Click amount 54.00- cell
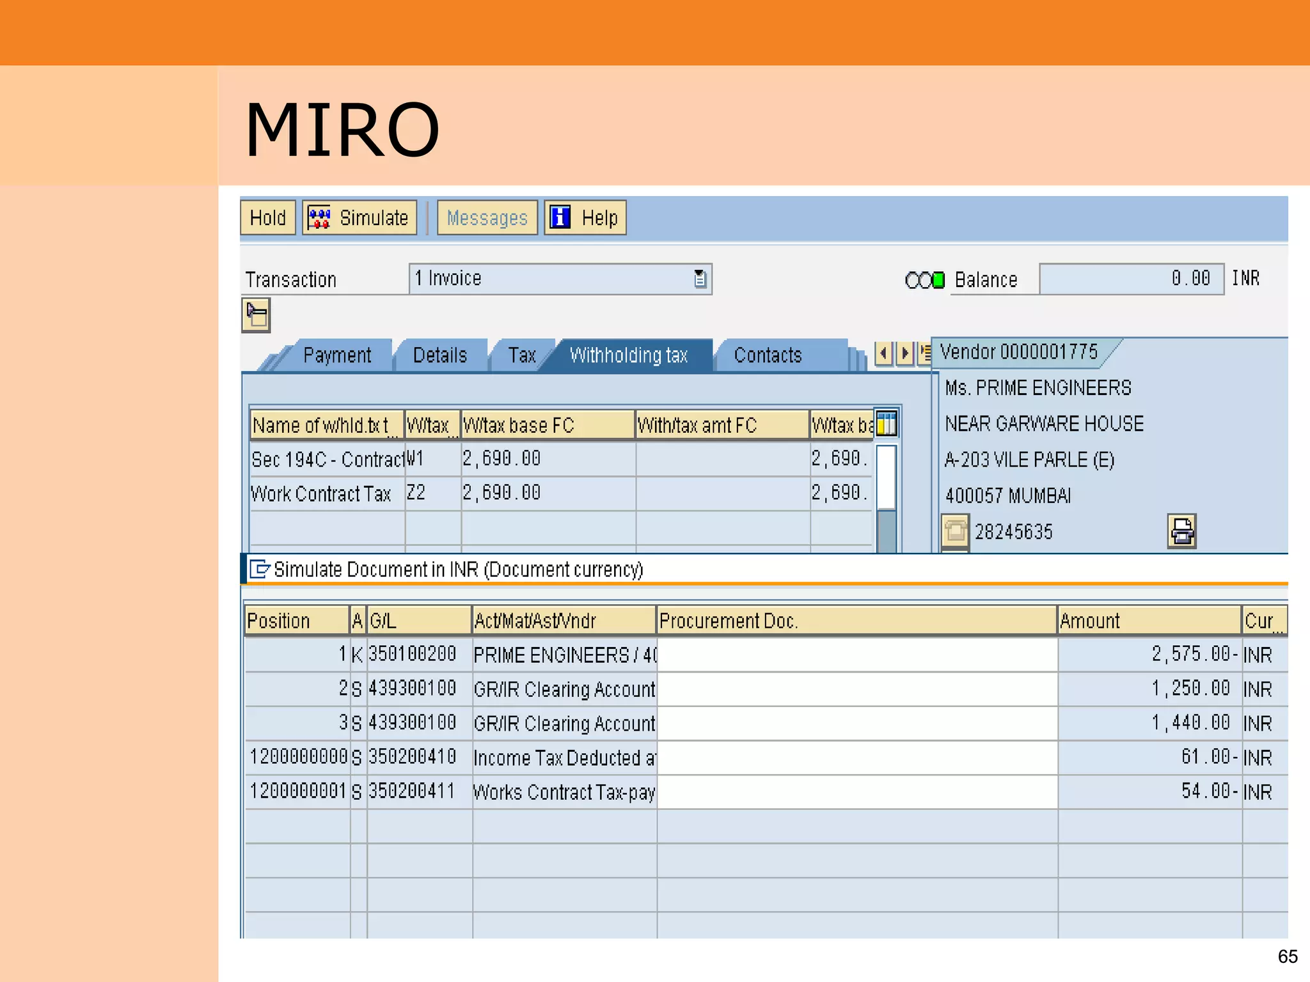The height and width of the screenshot is (982, 1310). point(1150,792)
